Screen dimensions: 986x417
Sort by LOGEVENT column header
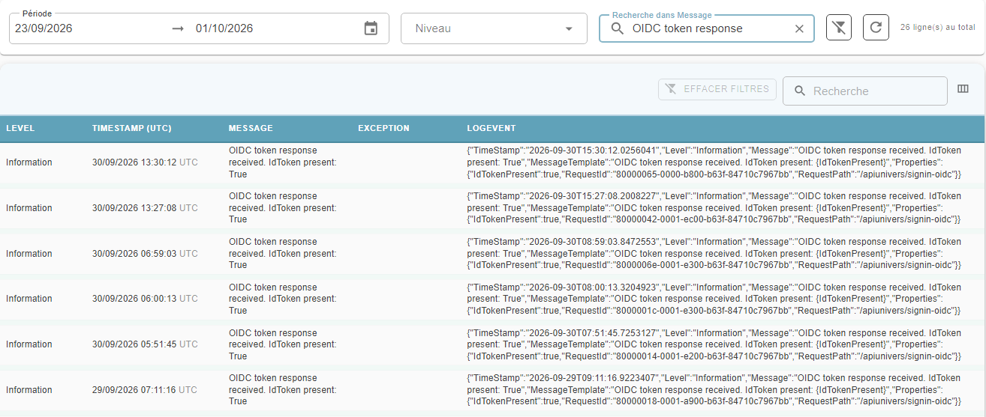coord(491,128)
